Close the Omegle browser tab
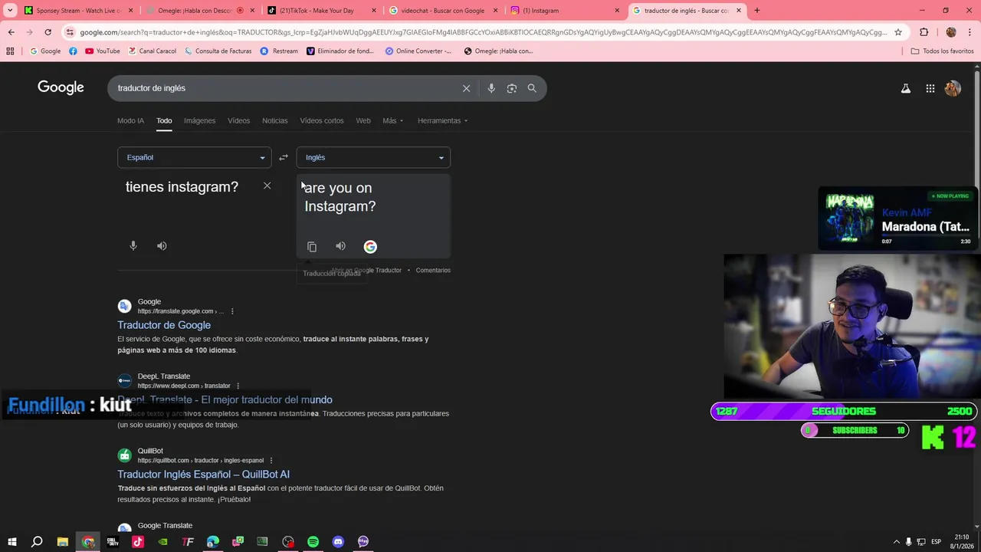This screenshot has width=981, height=552. click(252, 11)
